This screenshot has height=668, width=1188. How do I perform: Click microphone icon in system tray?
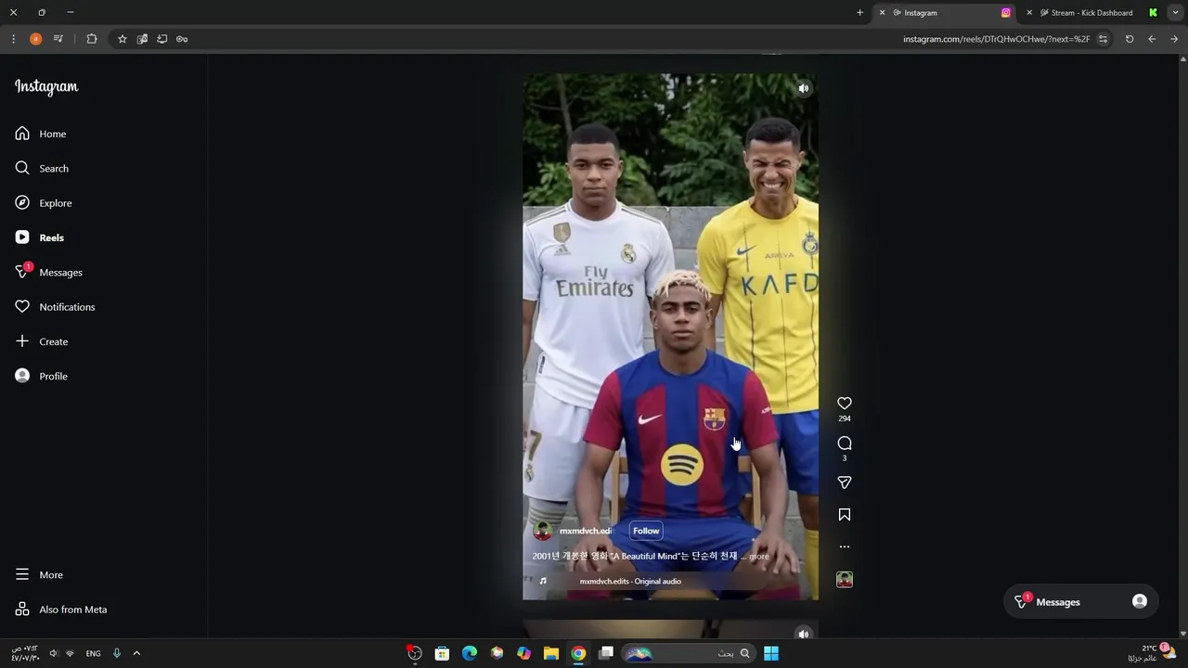[x=116, y=653]
